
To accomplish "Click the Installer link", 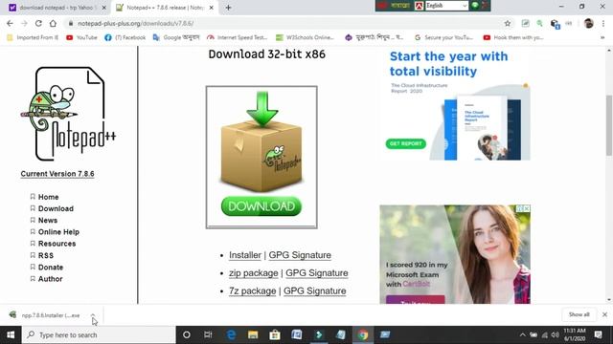I will [245, 255].
